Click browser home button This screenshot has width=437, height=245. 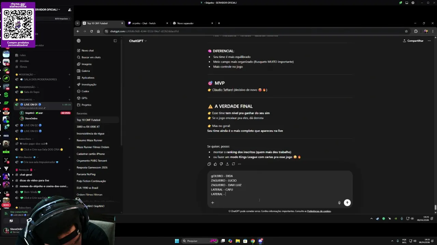pyautogui.click(x=98, y=31)
